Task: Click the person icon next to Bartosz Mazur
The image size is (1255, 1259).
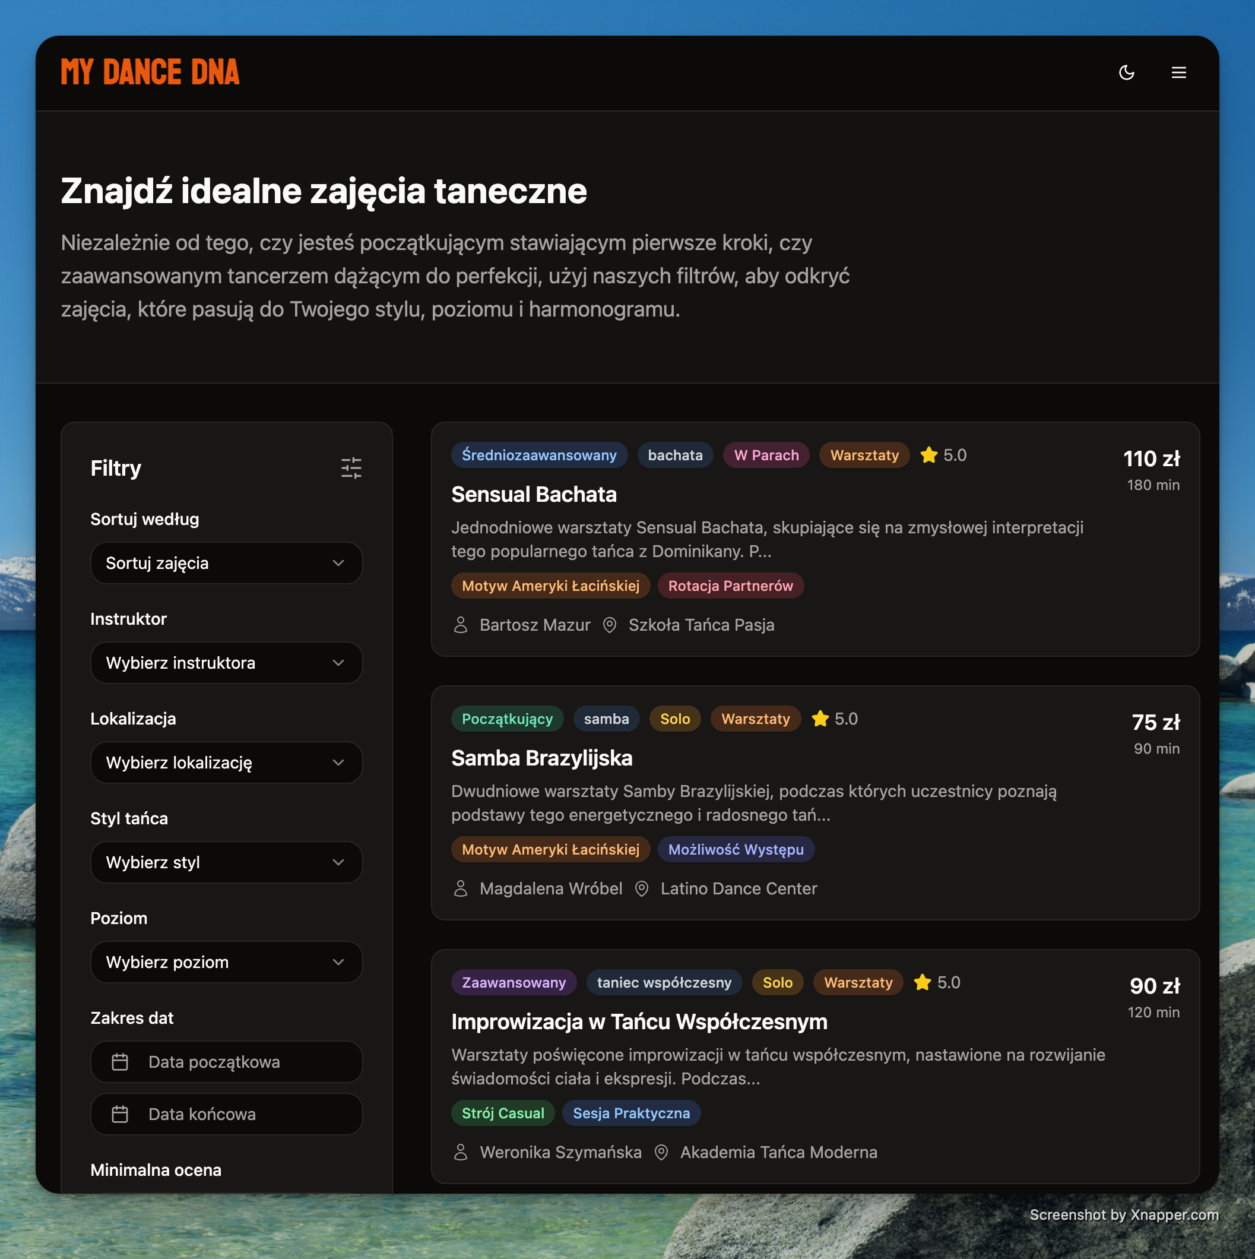Action: (461, 625)
